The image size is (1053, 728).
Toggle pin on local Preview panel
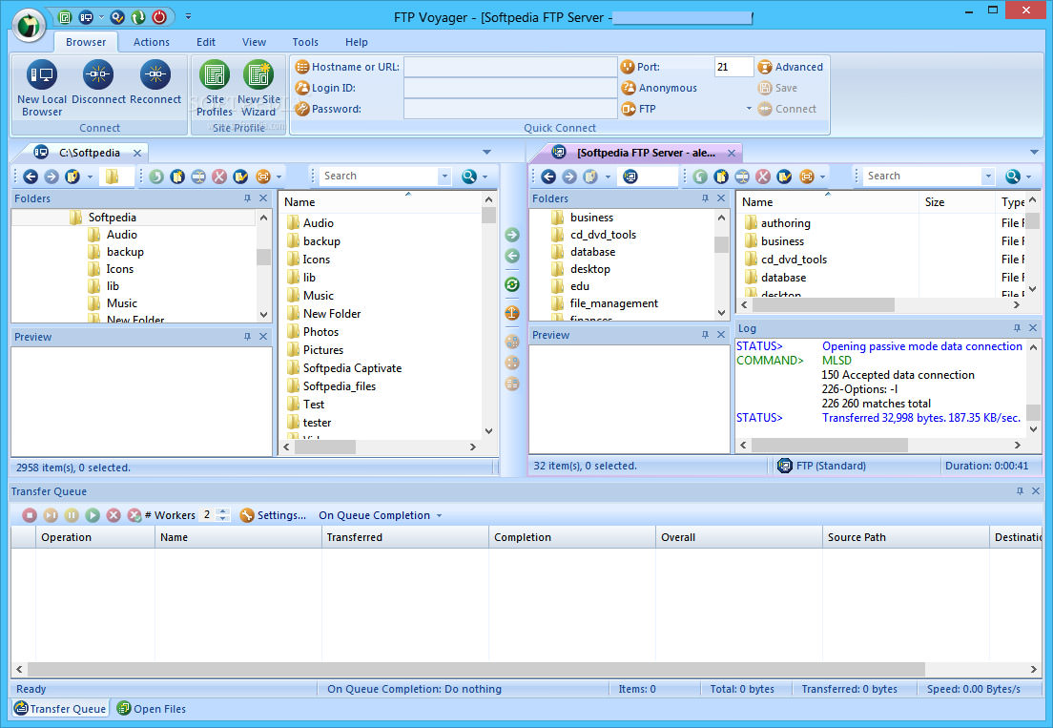coord(247,337)
